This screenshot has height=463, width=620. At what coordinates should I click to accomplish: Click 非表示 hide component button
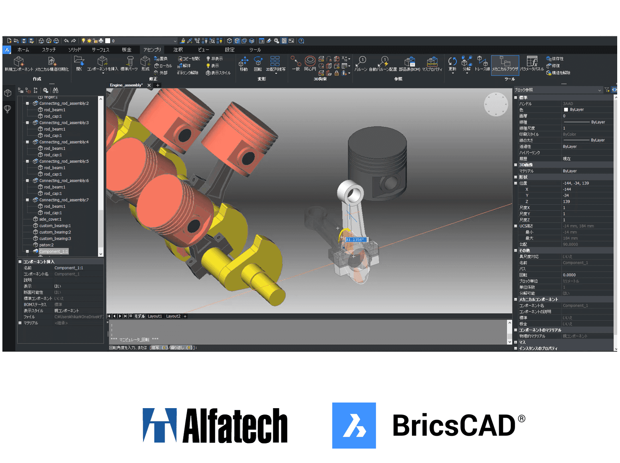[x=214, y=58]
